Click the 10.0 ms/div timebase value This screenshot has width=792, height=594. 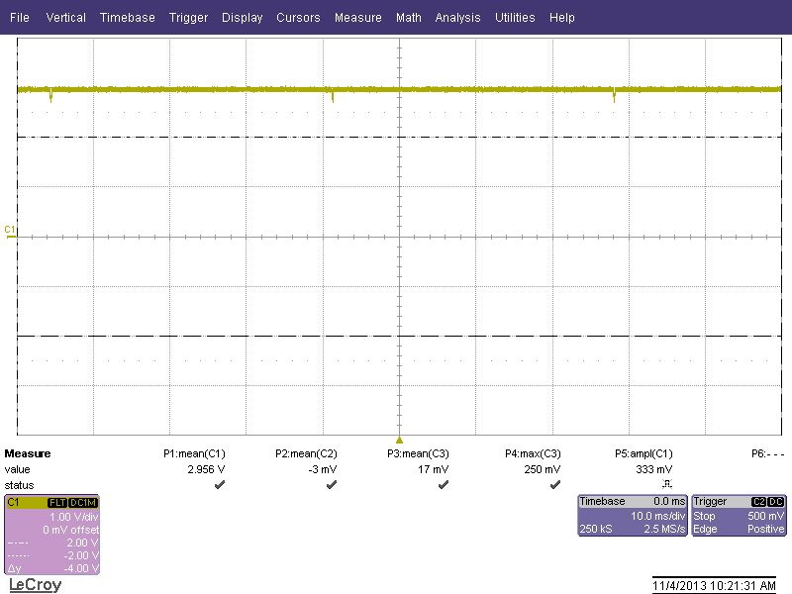coord(657,516)
